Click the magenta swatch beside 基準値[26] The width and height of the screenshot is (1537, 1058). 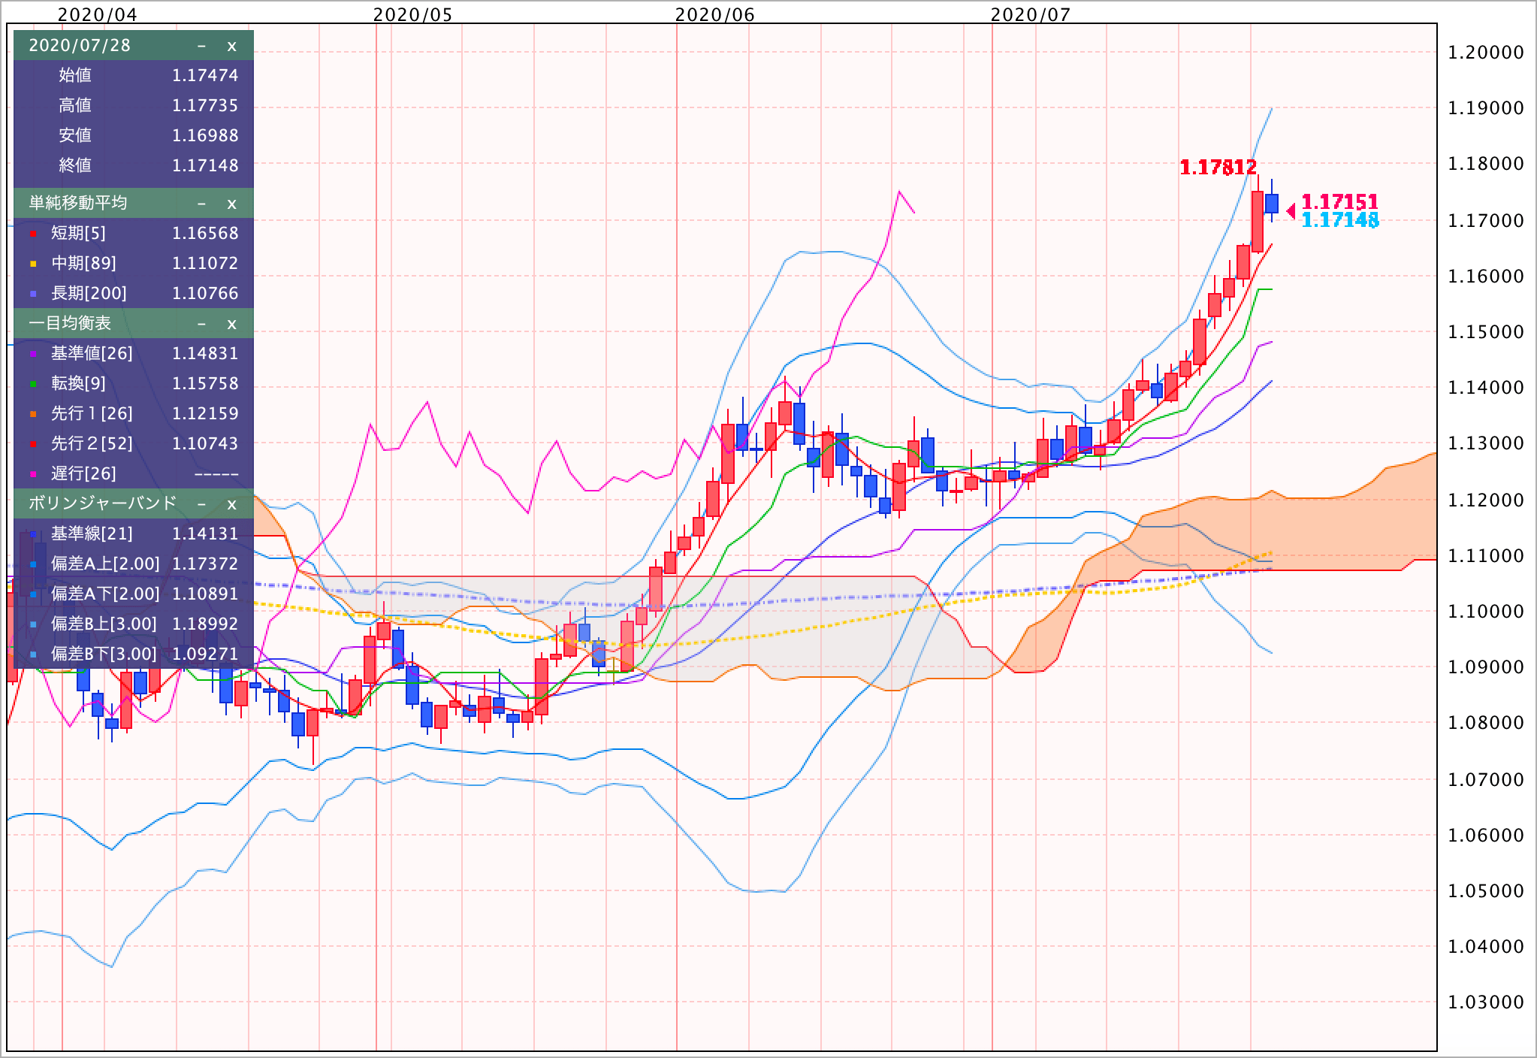click(x=33, y=355)
